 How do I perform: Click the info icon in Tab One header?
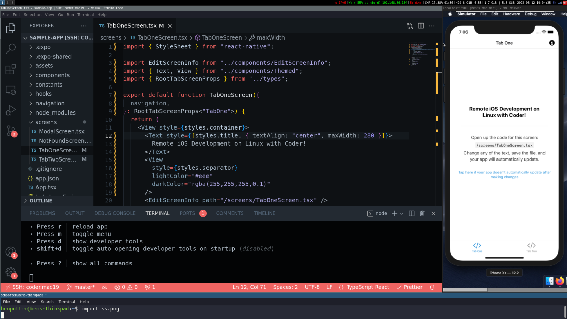click(552, 43)
